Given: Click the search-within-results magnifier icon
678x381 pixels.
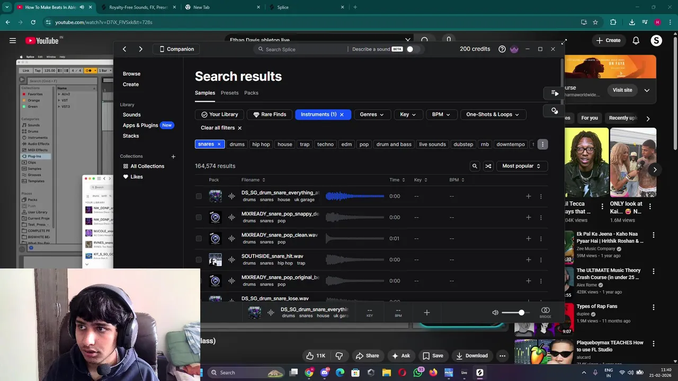Looking at the screenshot, I should click(x=475, y=166).
